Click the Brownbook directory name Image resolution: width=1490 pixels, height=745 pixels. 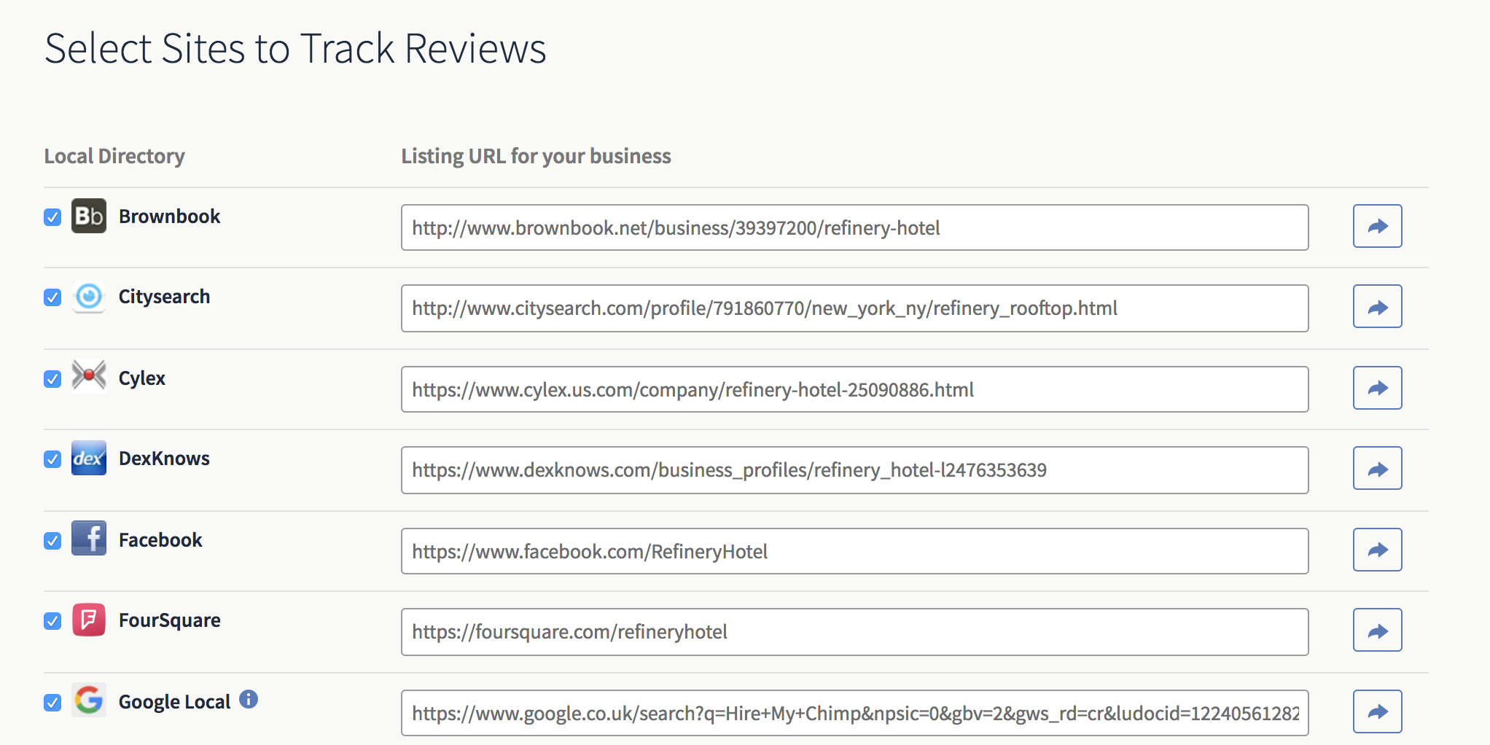(x=169, y=217)
